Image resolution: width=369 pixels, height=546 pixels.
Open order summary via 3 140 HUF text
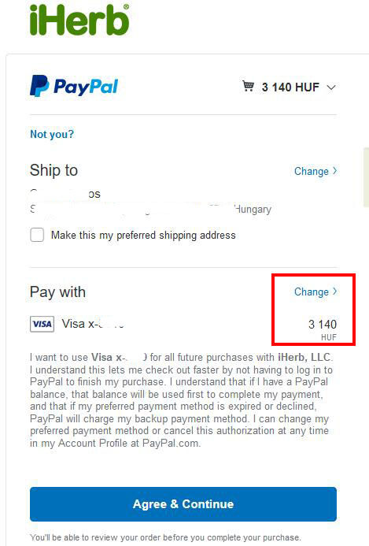(x=290, y=87)
